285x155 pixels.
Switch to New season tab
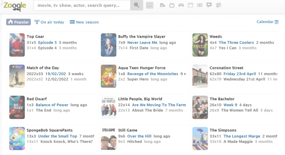click(84, 22)
